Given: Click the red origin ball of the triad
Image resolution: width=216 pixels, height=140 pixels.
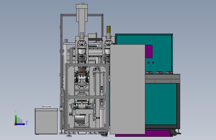Looking at the screenshot, I should [15, 124].
